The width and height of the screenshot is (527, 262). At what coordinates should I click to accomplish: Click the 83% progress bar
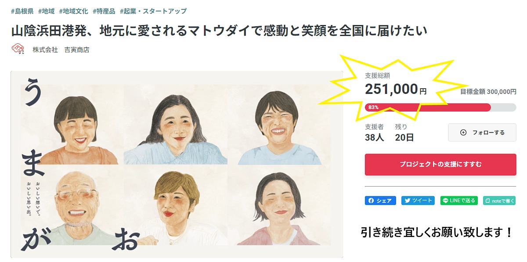[x=439, y=107]
